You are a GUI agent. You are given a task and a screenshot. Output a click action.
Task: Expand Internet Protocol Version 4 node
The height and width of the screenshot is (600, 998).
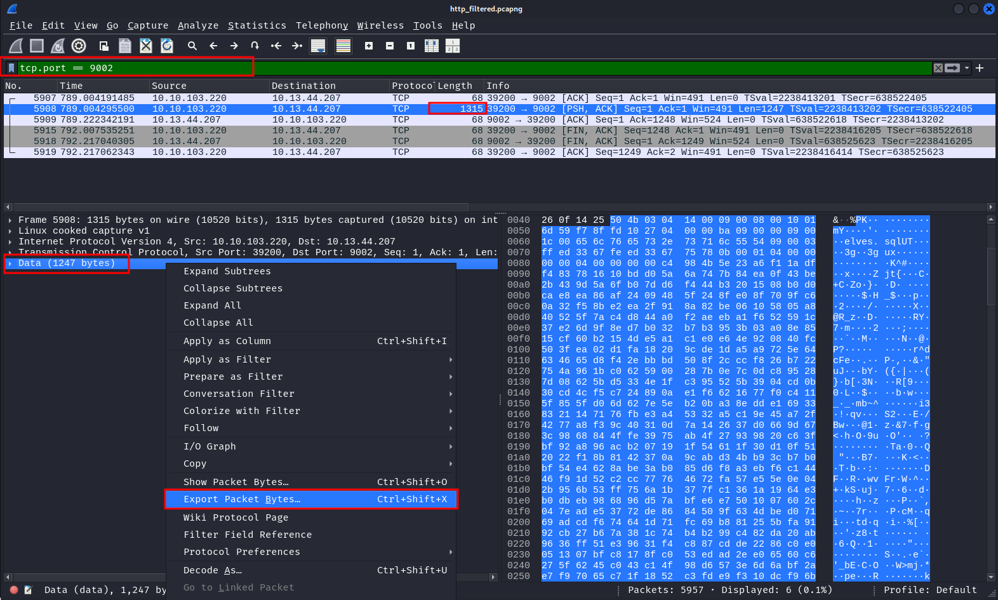pos(10,242)
